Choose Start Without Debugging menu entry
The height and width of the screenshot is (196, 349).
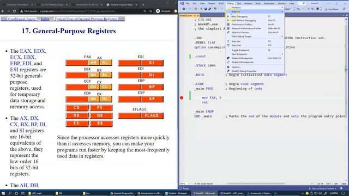255,21
